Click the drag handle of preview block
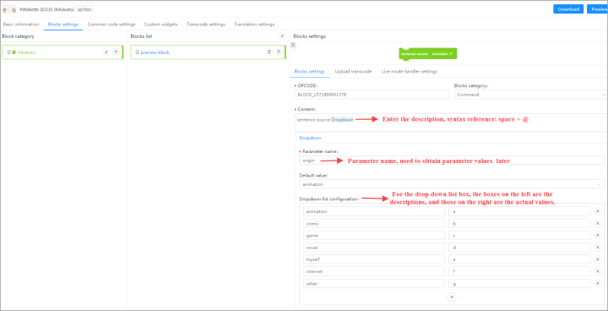Image resolution: width=608 pixels, height=311 pixels. tap(137, 52)
